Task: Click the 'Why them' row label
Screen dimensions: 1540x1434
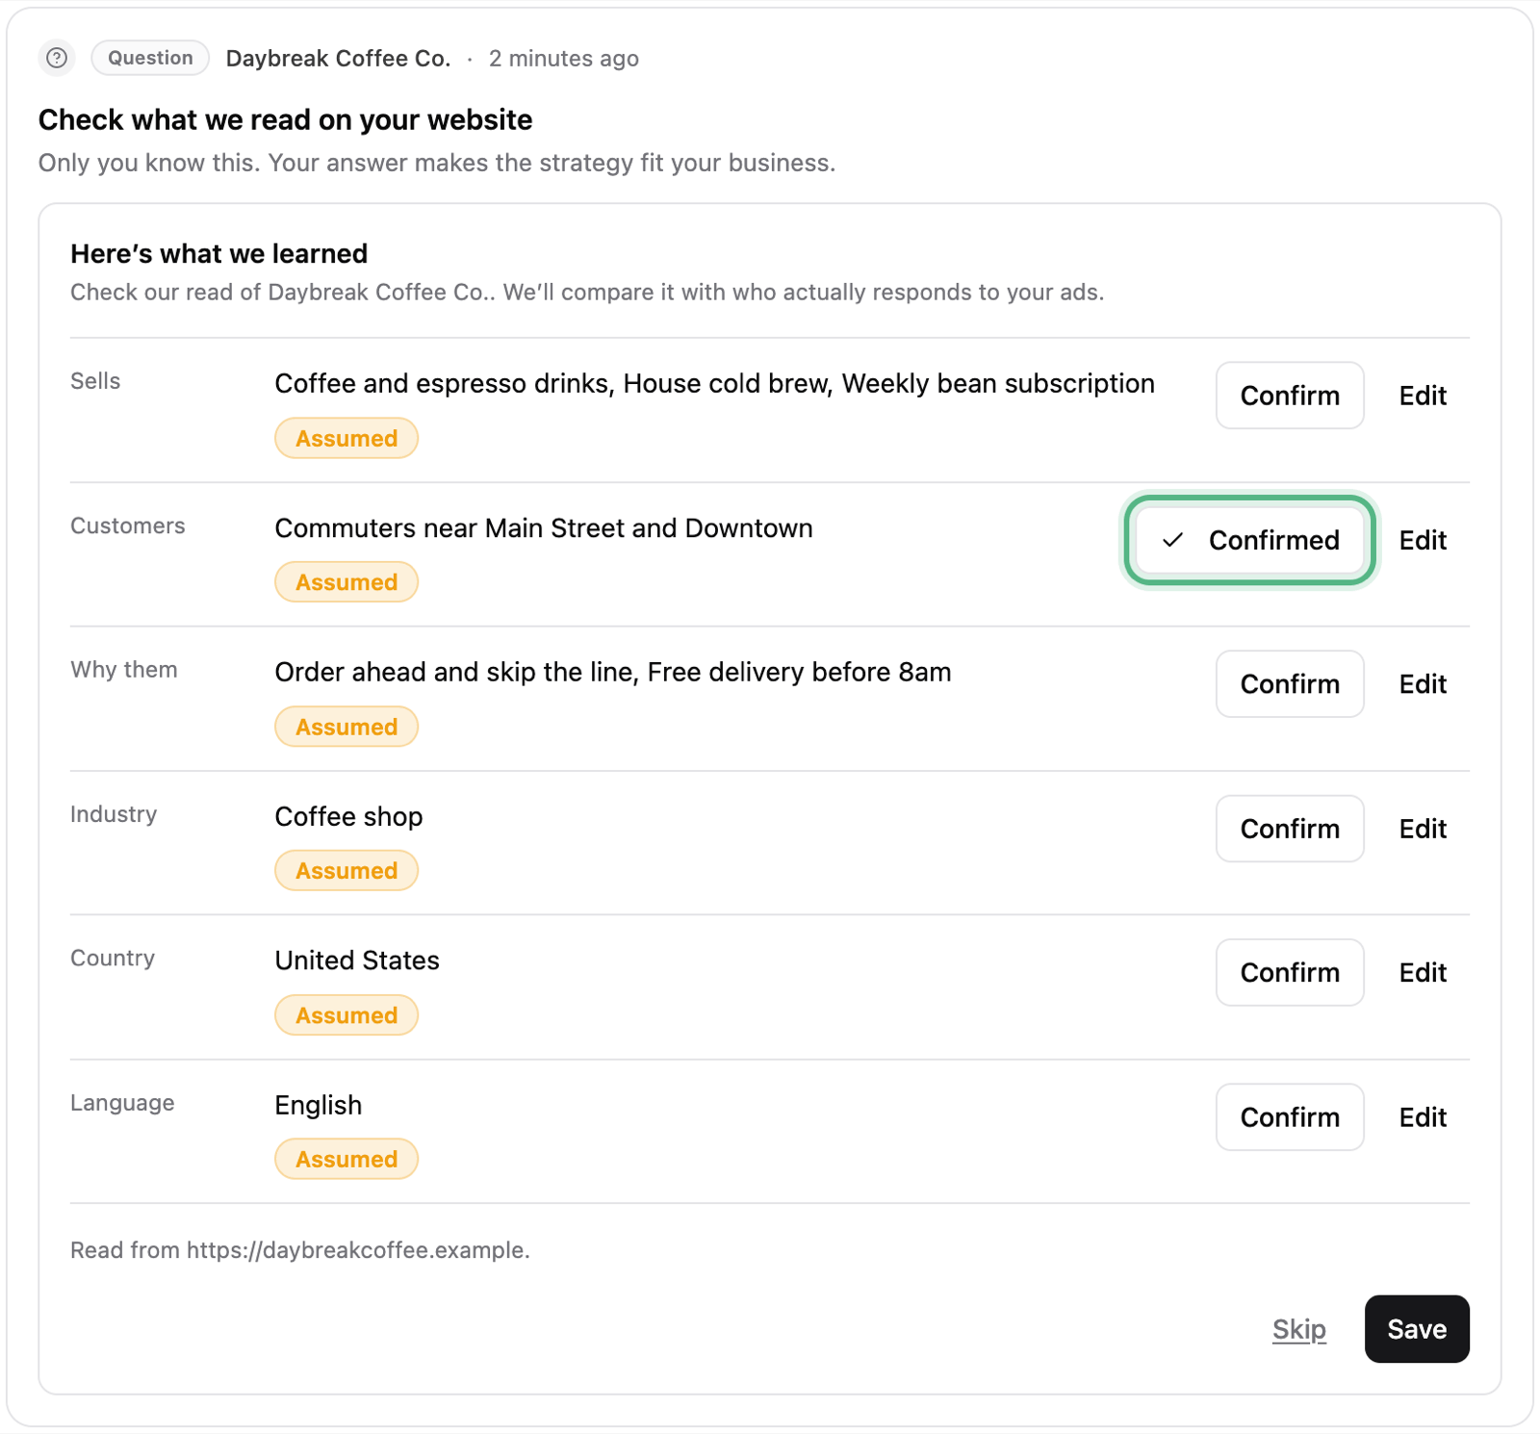Action: (124, 670)
